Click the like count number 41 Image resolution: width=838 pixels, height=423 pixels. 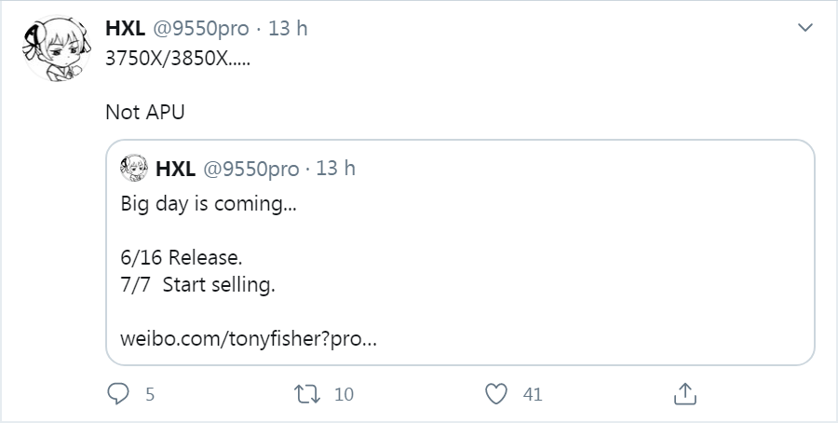click(533, 395)
